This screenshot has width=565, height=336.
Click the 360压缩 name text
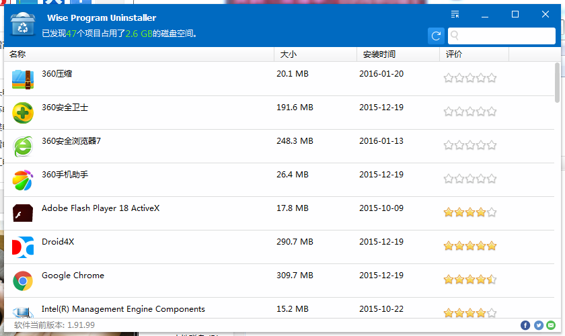coord(57,74)
